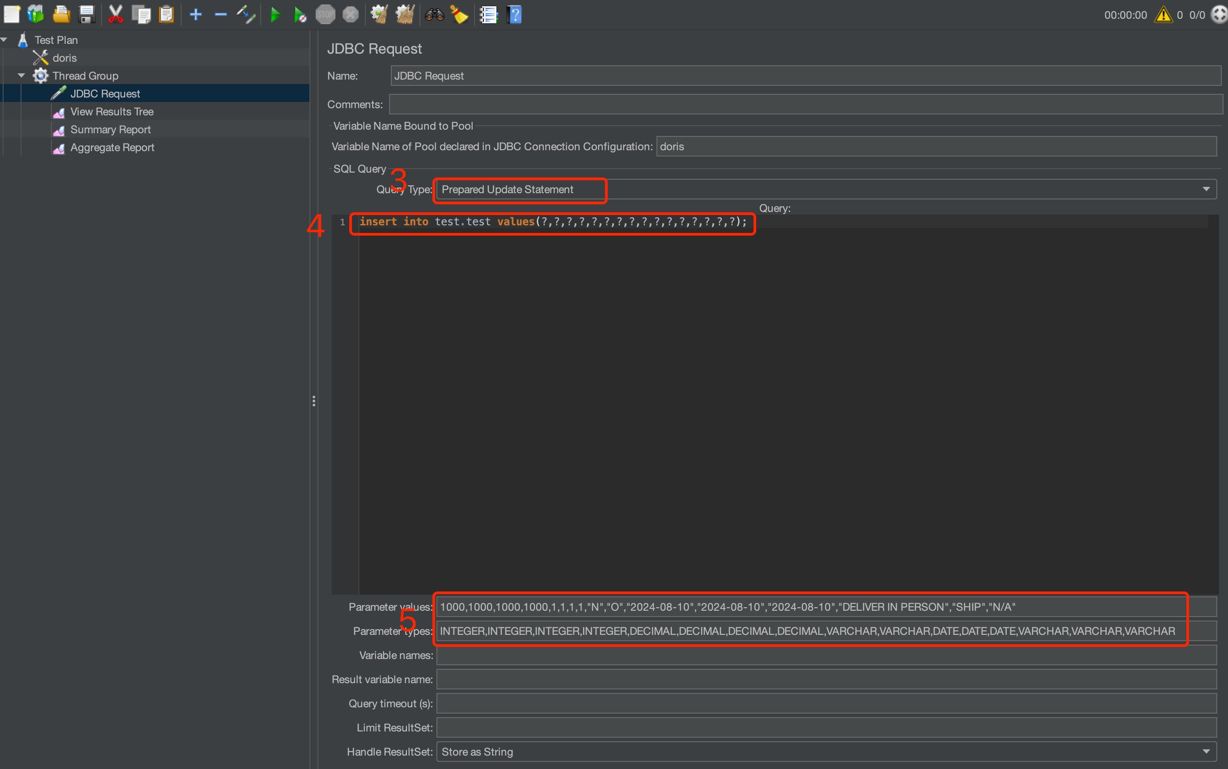The width and height of the screenshot is (1228, 769).
Task: Collapse the Thread Group tree node
Action: (21, 75)
